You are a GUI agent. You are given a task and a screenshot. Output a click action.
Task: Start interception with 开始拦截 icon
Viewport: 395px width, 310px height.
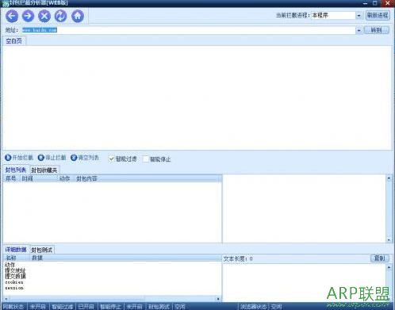8,158
